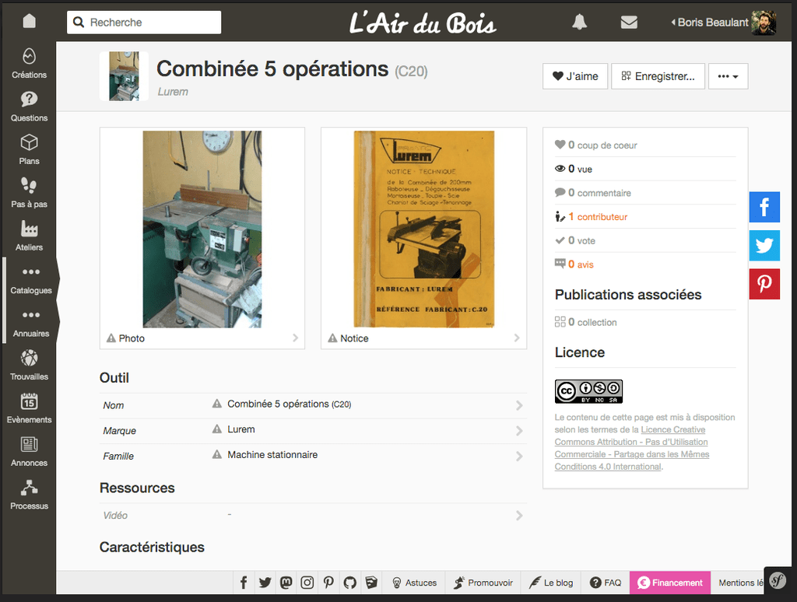Click the small tool thumbnail beside title
The height and width of the screenshot is (602, 797).
(x=124, y=76)
